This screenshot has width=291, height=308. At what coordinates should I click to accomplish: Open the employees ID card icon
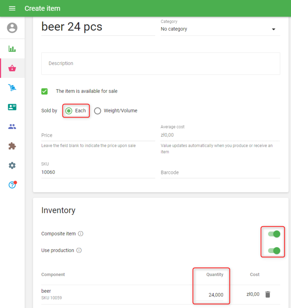pos(12,107)
